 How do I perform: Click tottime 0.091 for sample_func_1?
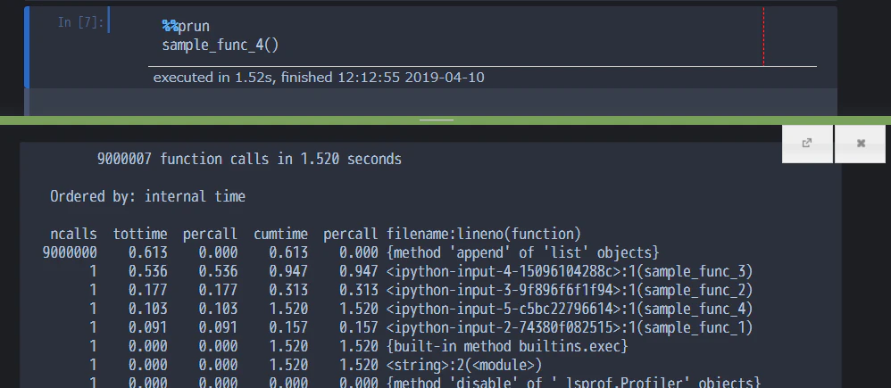coord(147,327)
